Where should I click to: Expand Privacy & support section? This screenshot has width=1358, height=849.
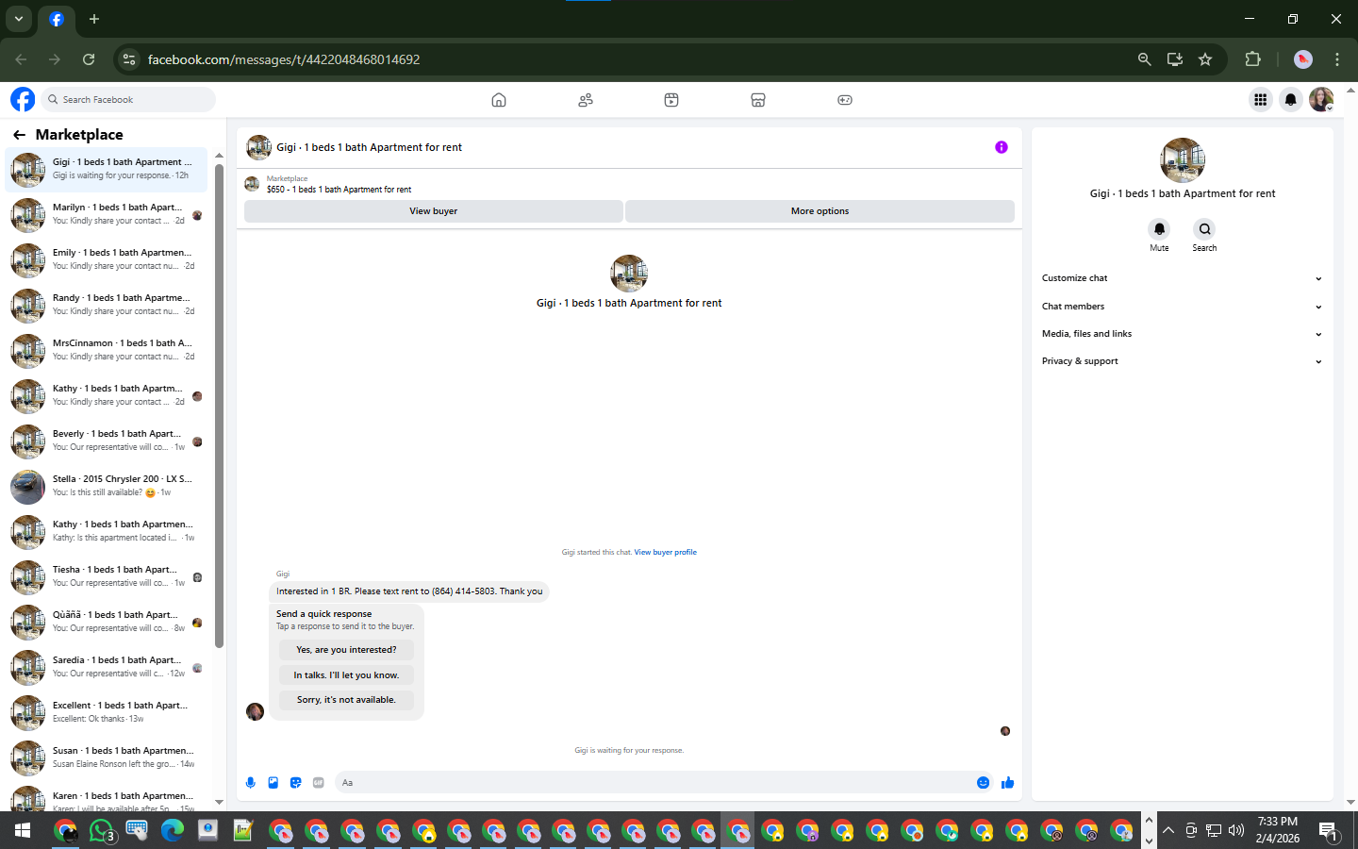click(1182, 361)
